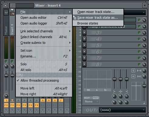Select Rename... in the context menu
This screenshot has height=117, width=149.
(44, 56)
